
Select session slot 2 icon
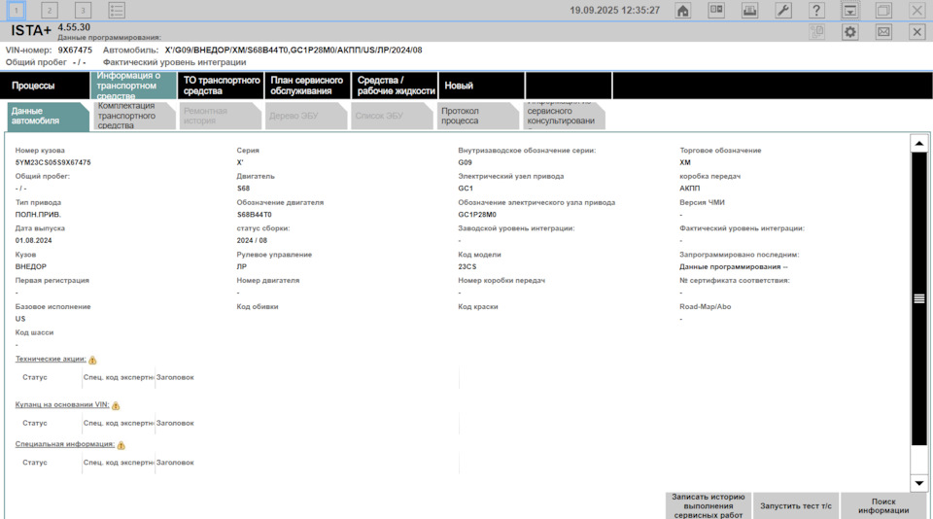point(50,10)
